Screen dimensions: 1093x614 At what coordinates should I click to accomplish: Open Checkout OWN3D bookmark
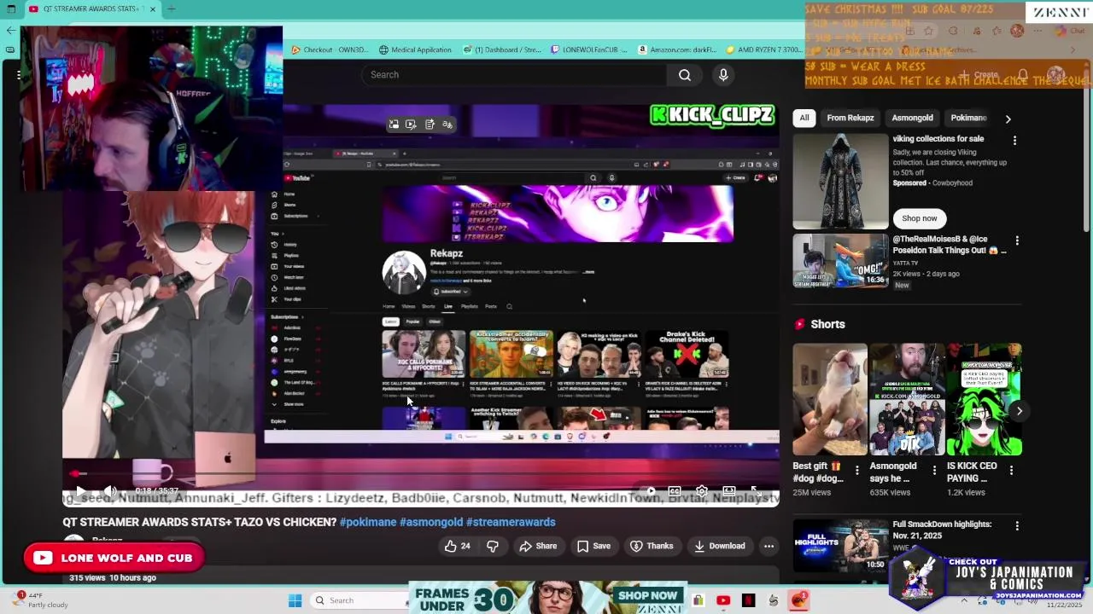pyautogui.click(x=330, y=49)
